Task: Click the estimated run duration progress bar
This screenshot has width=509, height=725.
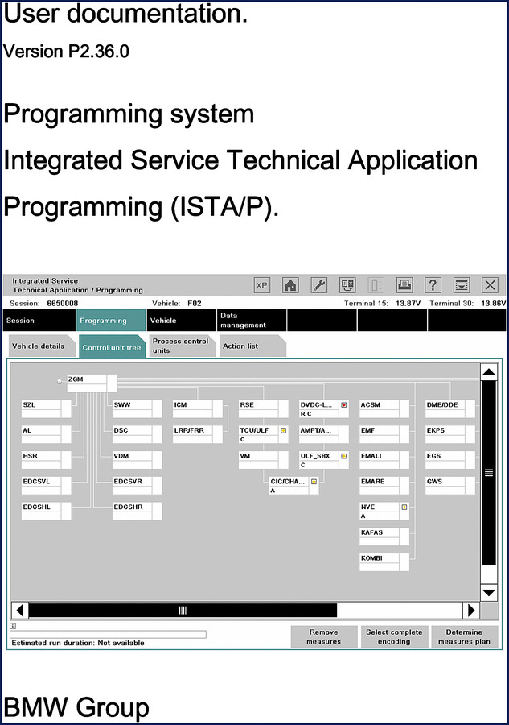Action: click(108, 634)
